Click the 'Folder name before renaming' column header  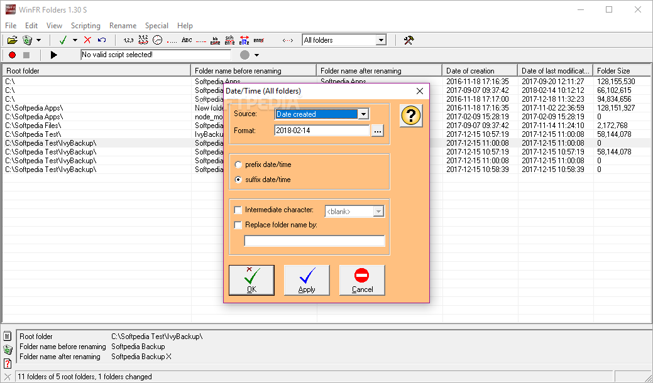254,71
